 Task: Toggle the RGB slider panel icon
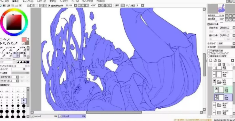(4, 5)
